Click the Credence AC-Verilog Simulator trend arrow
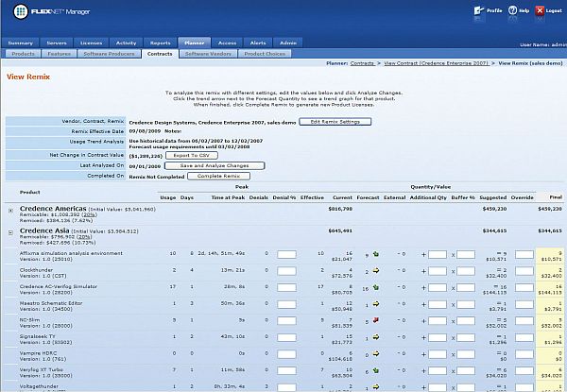567x392 pixels. coord(376,287)
